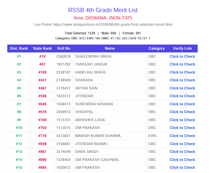Verify link for MANISH KUMAR SHARMA
This screenshot has height=173, width=210.
[182, 136]
